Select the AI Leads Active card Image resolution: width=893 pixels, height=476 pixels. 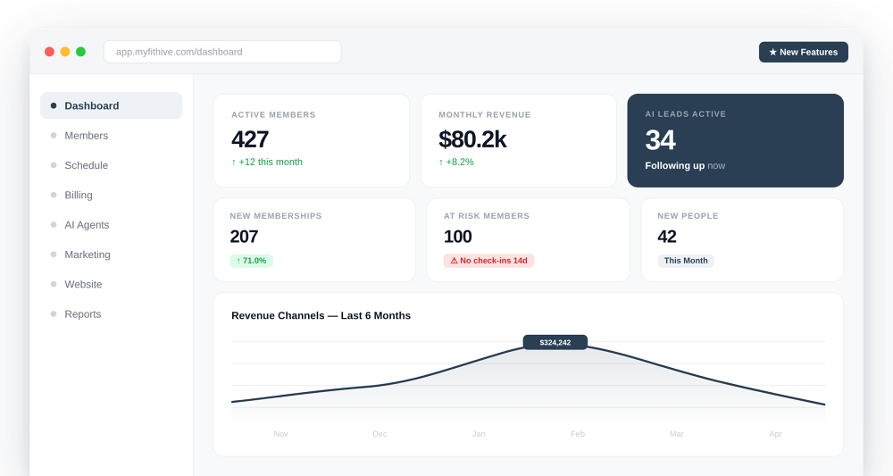point(735,140)
